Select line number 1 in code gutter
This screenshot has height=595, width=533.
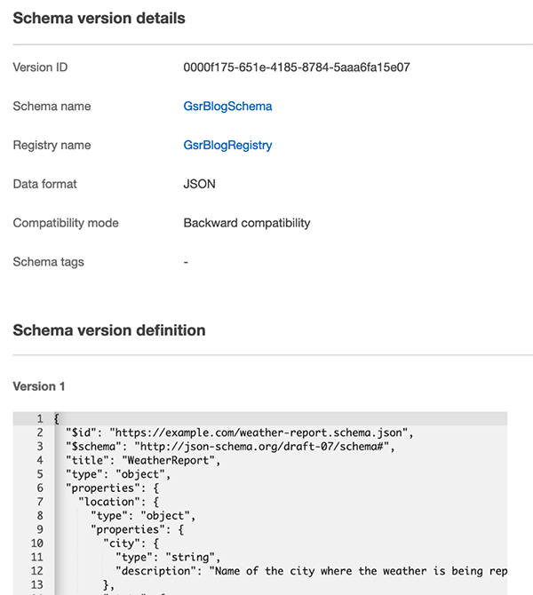point(40,419)
